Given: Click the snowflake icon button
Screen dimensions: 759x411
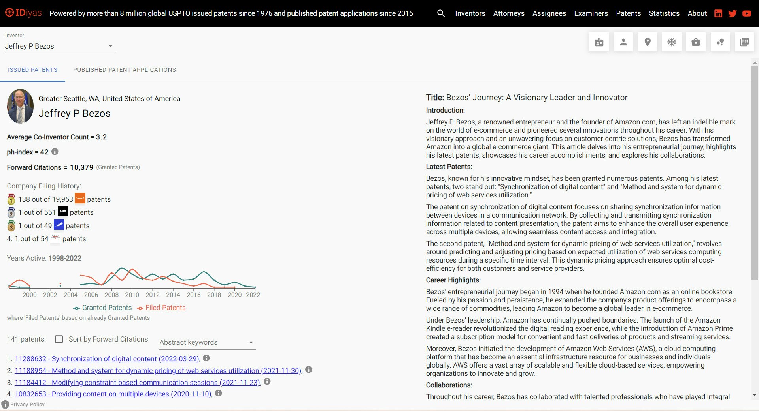Looking at the screenshot, I should 672,42.
